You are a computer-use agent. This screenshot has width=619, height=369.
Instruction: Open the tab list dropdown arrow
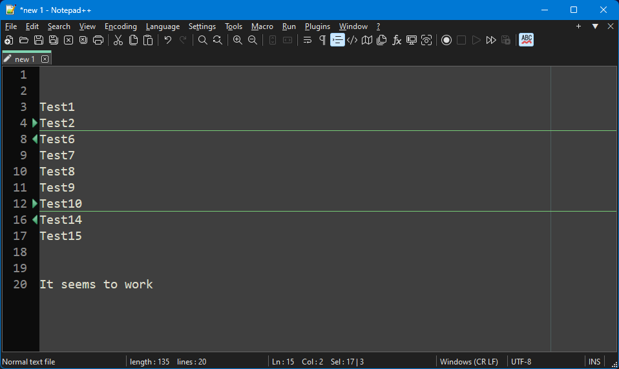[595, 26]
